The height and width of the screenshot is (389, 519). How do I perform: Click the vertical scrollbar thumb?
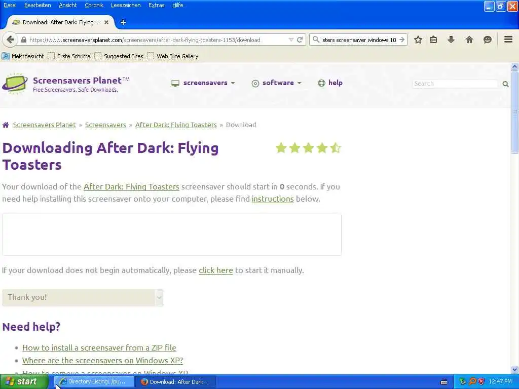[514, 112]
